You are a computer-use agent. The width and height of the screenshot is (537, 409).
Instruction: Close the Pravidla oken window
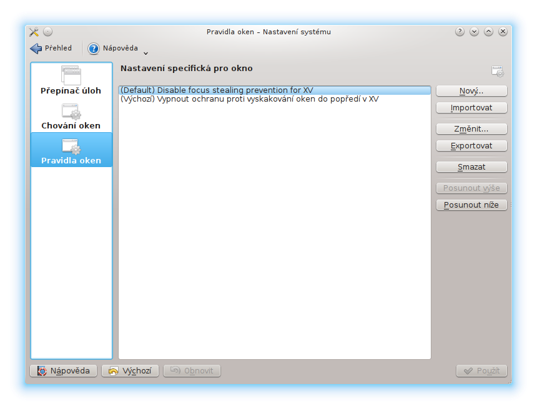click(503, 32)
